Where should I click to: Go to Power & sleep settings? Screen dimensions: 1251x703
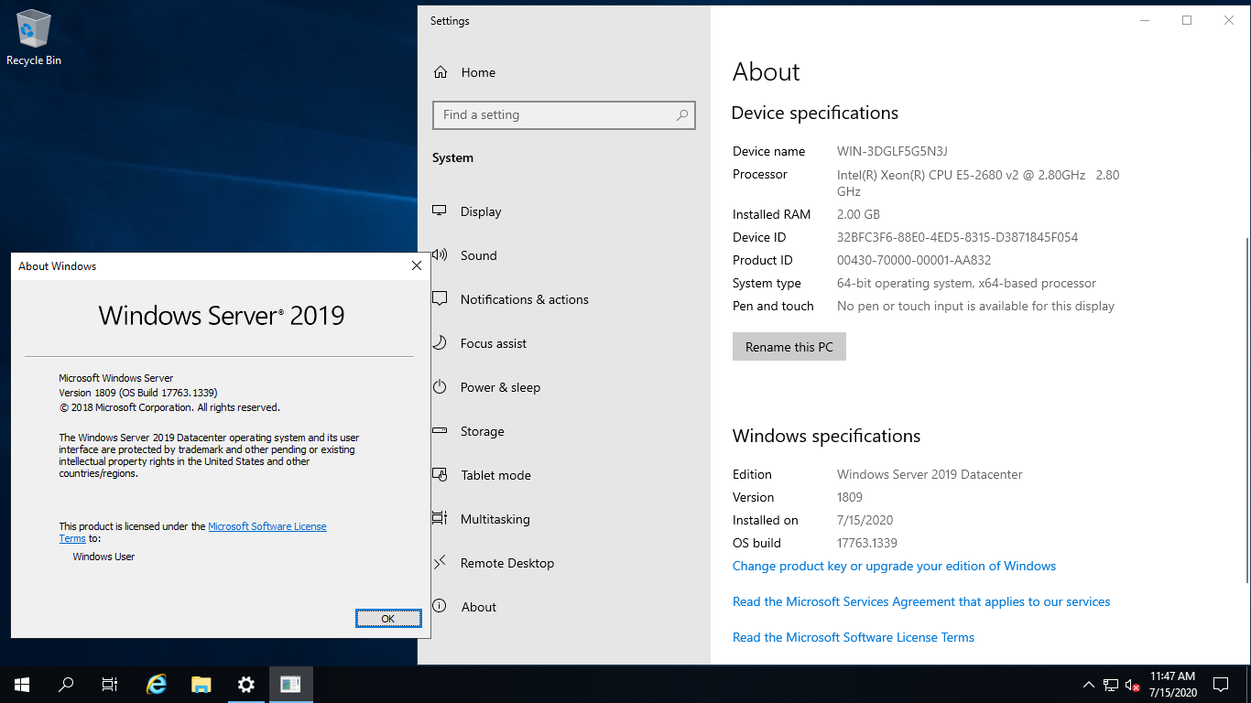pos(500,387)
